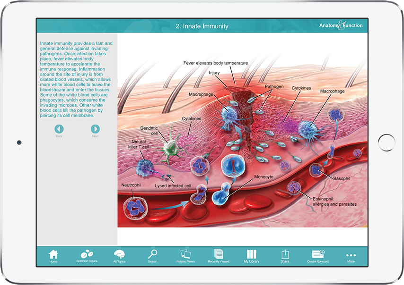
Task: Click the Monocyte annotation
Action: (x=263, y=177)
